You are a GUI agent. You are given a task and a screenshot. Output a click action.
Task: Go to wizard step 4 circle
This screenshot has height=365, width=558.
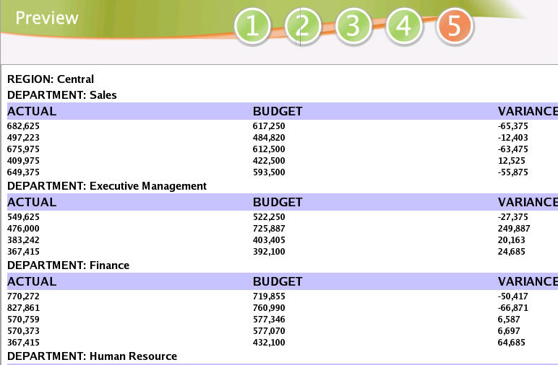pos(404,26)
